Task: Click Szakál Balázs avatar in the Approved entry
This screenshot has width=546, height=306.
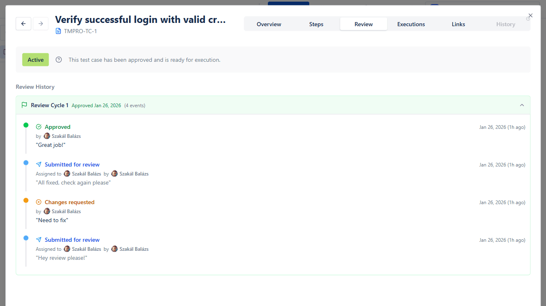Action: [x=46, y=136]
